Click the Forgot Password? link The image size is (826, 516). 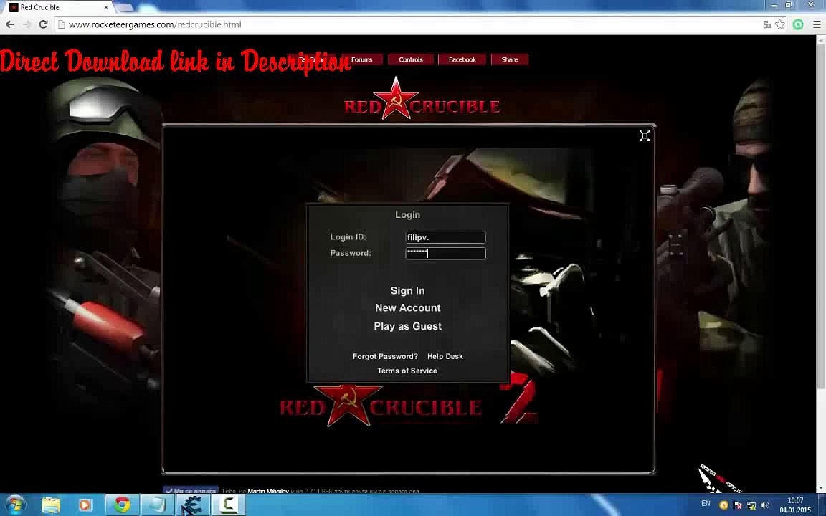(x=385, y=356)
